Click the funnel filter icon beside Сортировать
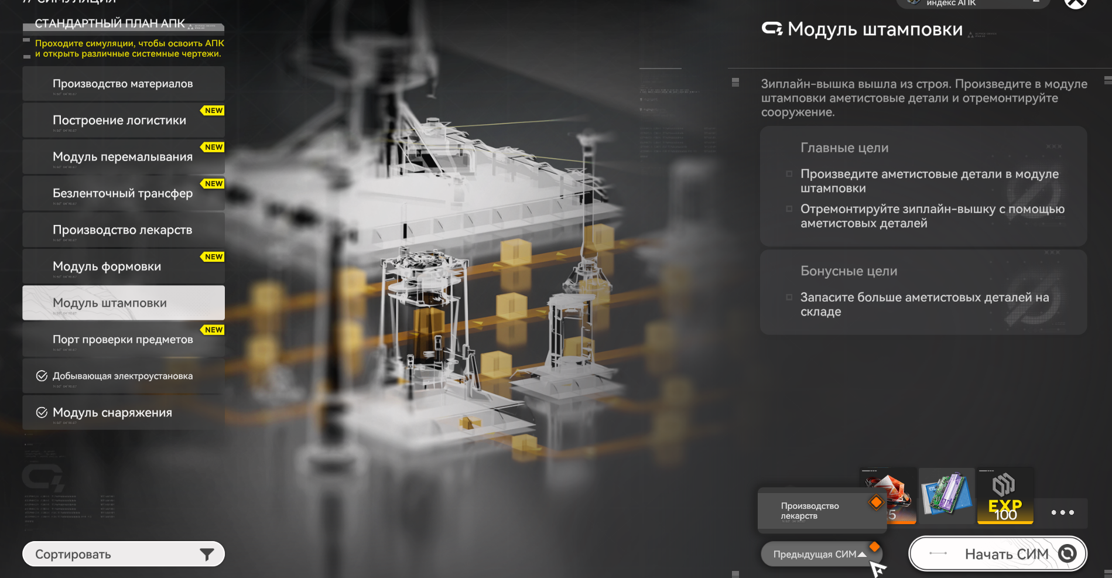Image resolution: width=1112 pixels, height=578 pixels. [x=207, y=555]
